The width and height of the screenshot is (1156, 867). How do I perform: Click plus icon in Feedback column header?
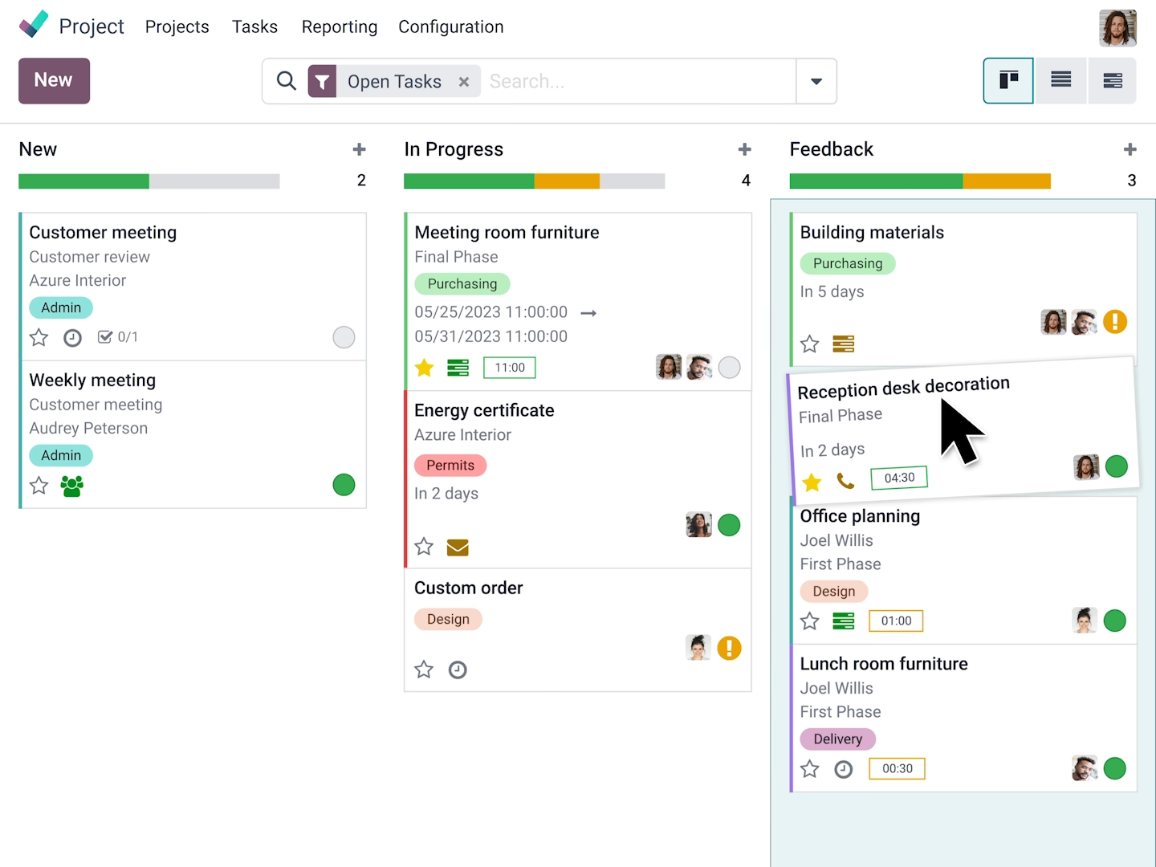point(1130,149)
